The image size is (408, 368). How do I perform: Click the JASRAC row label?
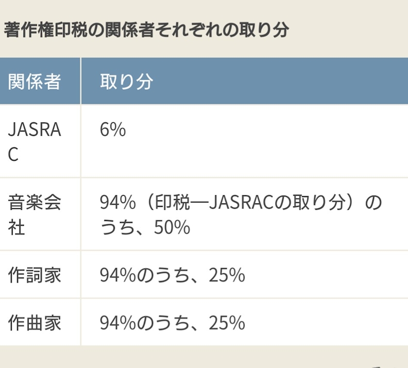[x=34, y=142]
